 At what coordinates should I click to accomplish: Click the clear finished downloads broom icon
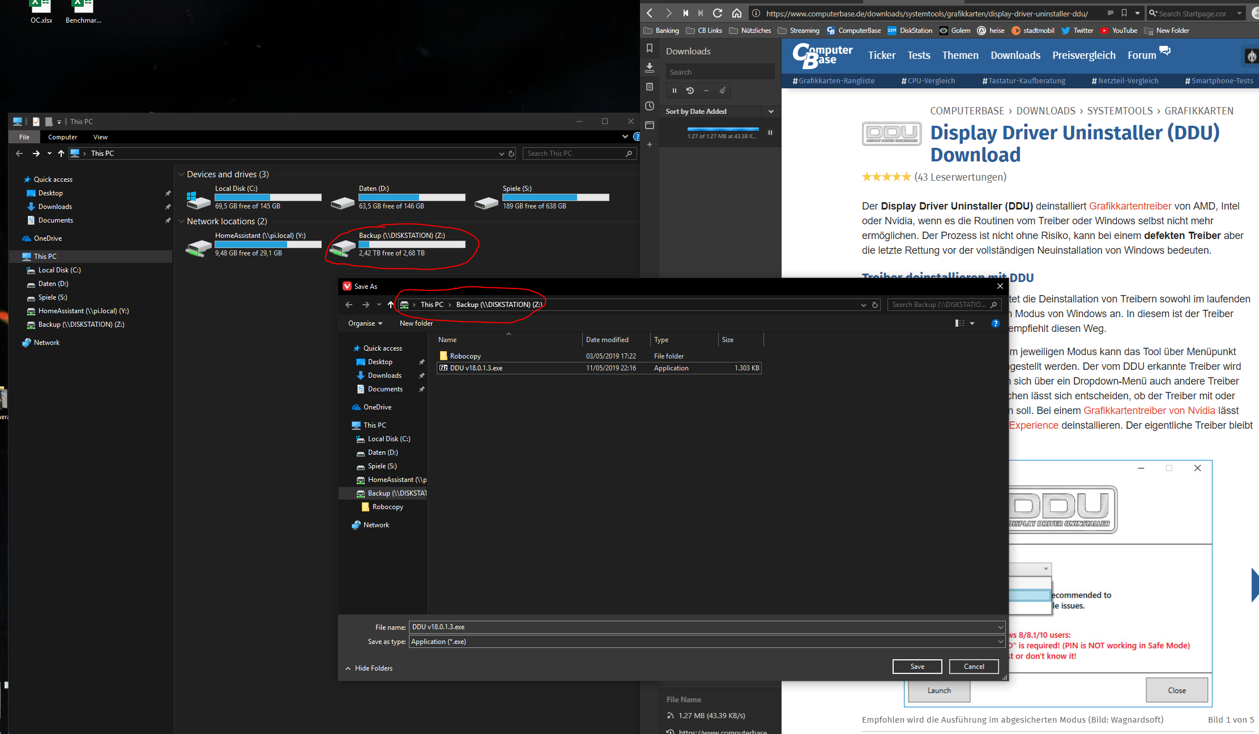(x=722, y=91)
